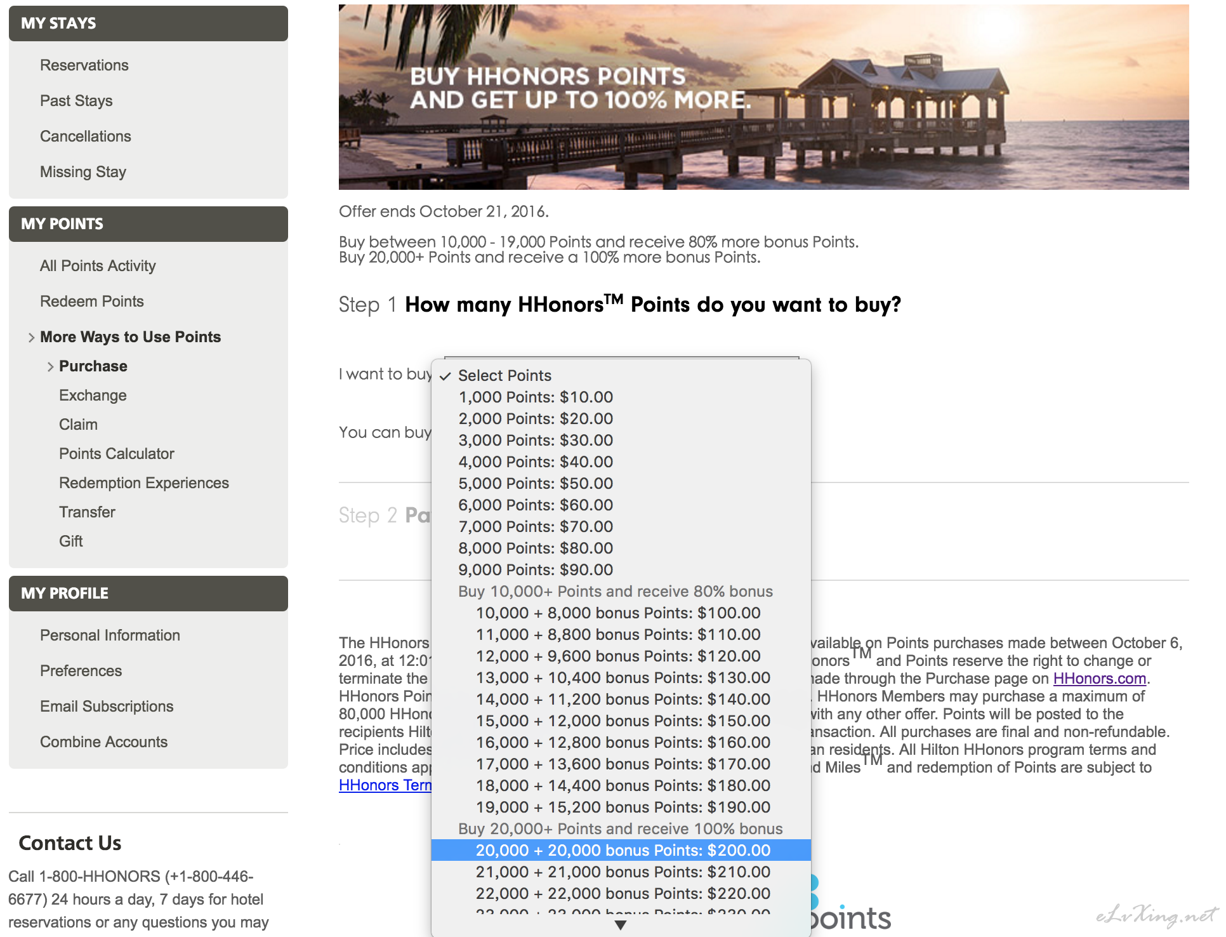The image size is (1226, 937).
Task: Open the Missing Stay link
Action: coord(83,172)
